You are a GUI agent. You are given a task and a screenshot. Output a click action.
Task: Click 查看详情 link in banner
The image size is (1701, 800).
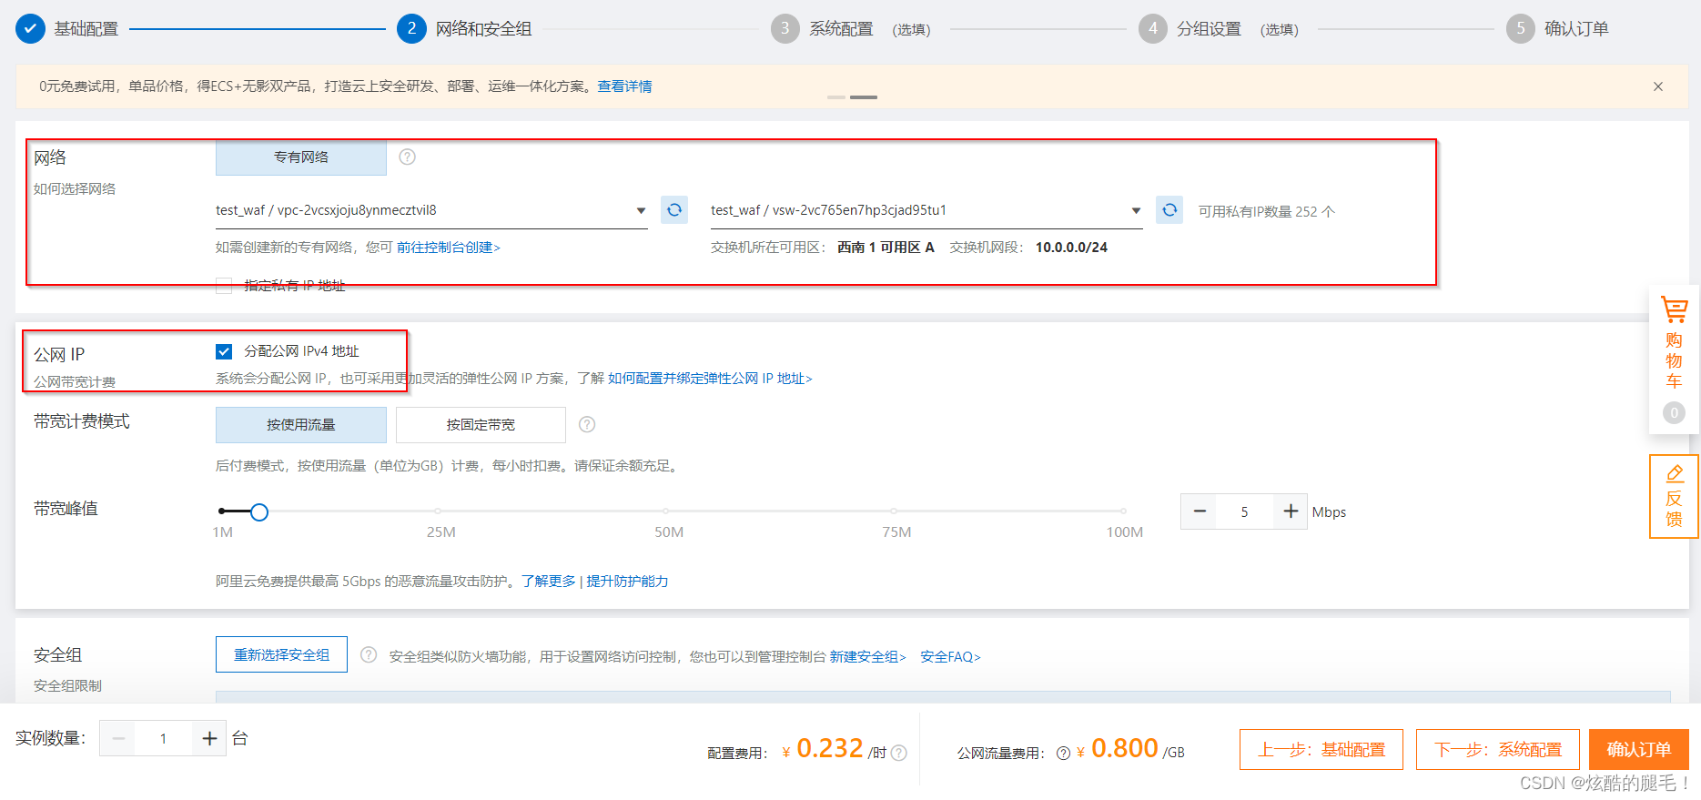click(x=624, y=86)
